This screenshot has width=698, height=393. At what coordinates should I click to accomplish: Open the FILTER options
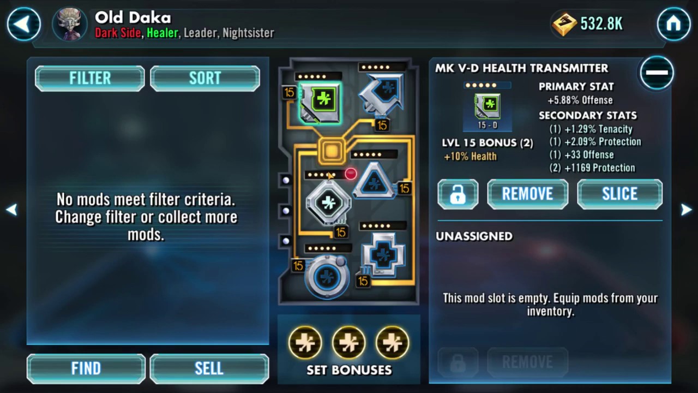90,78
